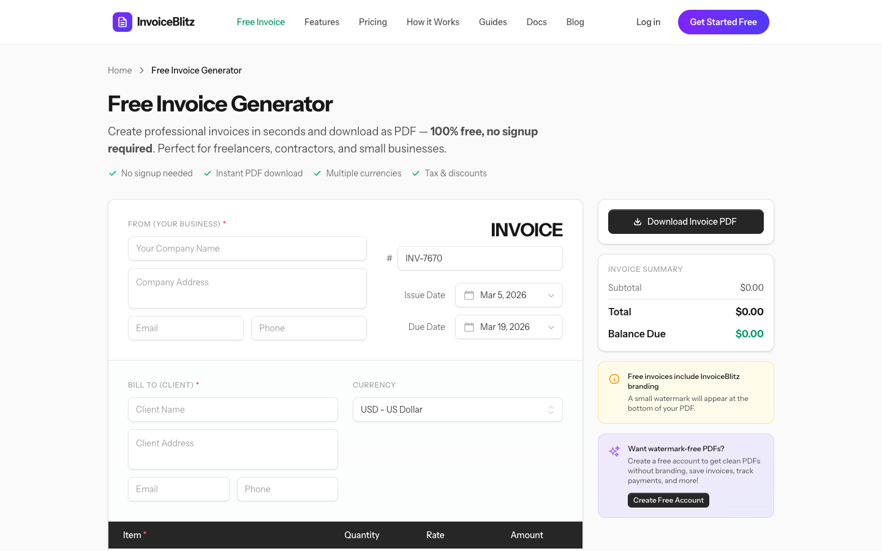
Task: Click the Download Invoice PDF button
Action: tap(685, 221)
